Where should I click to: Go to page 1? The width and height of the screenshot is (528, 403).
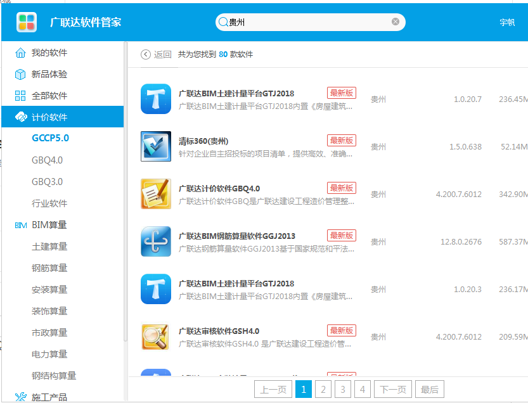click(x=304, y=389)
